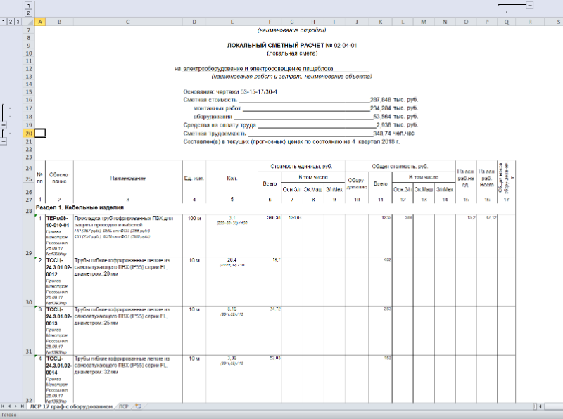Image resolution: width=563 pixels, height=419 pixels.
Task: Show row outline level 1
Action: pos(4,22)
